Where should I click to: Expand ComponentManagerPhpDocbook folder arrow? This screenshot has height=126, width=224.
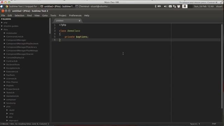pos(5,43)
